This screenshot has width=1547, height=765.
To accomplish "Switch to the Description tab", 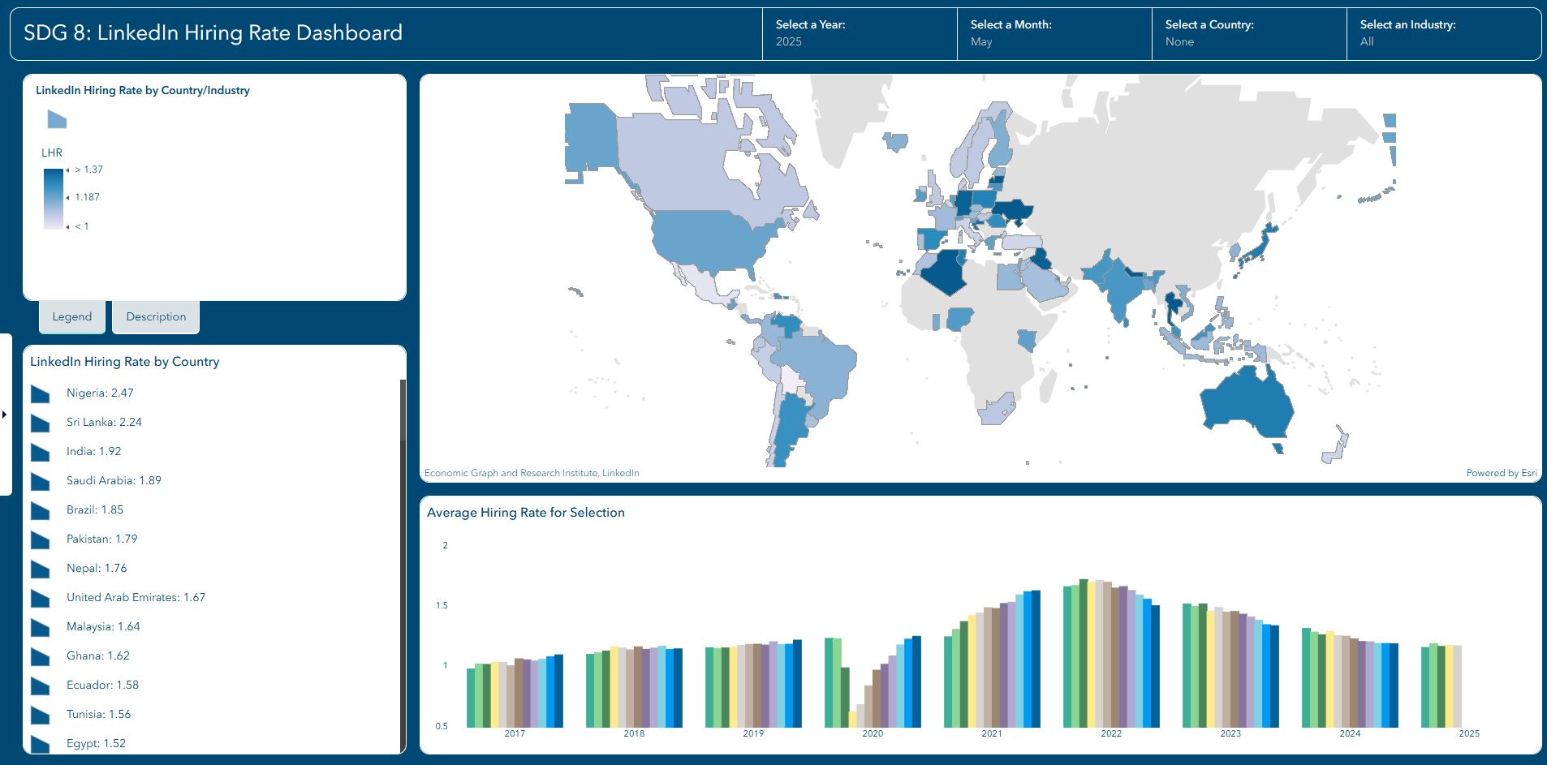I will [x=156, y=317].
